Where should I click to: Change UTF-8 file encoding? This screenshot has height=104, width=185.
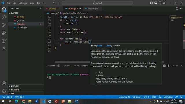[x=147, y=97]
